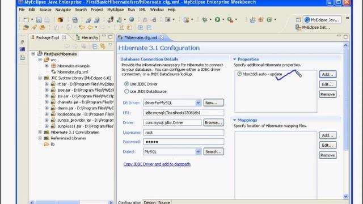The width and height of the screenshot is (363, 204).
Task: Click Copy JDBC Driver and add to classpath link
Action: pyautogui.click(x=157, y=164)
